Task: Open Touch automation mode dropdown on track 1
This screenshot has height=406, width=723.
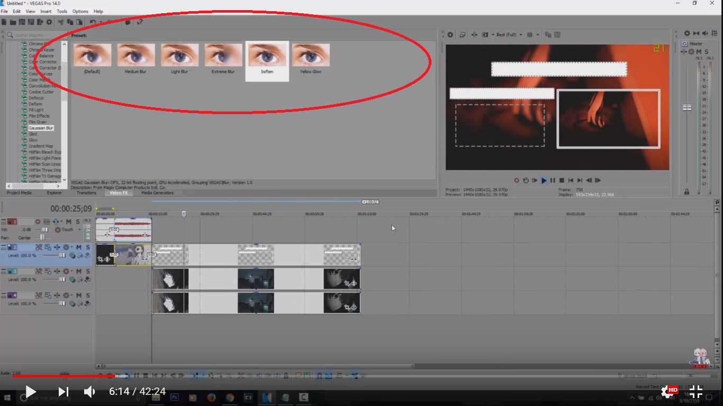Action: (x=79, y=229)
